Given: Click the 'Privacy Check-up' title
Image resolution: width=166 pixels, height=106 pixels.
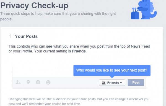Looking at the screenshot, I should click(x=34, y=6).
